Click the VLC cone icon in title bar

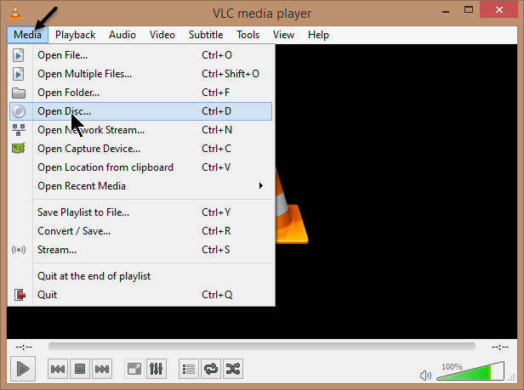[15, 13]
